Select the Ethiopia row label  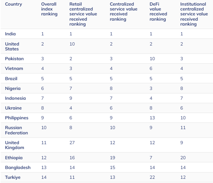pyautogui.click(x=14, y=158)
